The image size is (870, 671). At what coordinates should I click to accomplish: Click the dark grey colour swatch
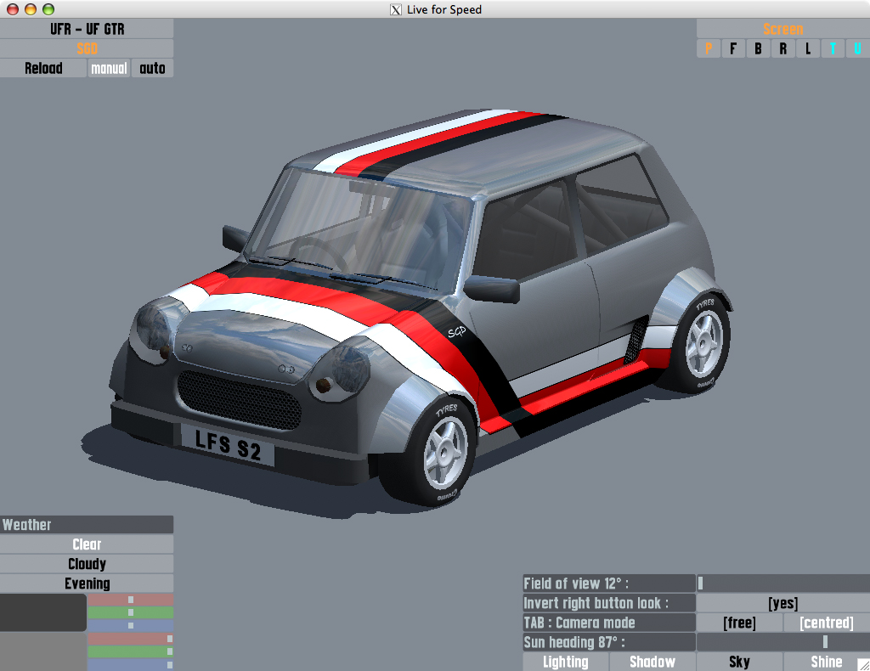(x=43, y=612)
